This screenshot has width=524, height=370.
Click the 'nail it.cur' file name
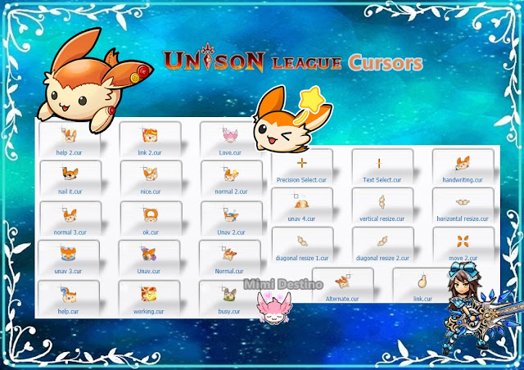click(x=70, y=192)
